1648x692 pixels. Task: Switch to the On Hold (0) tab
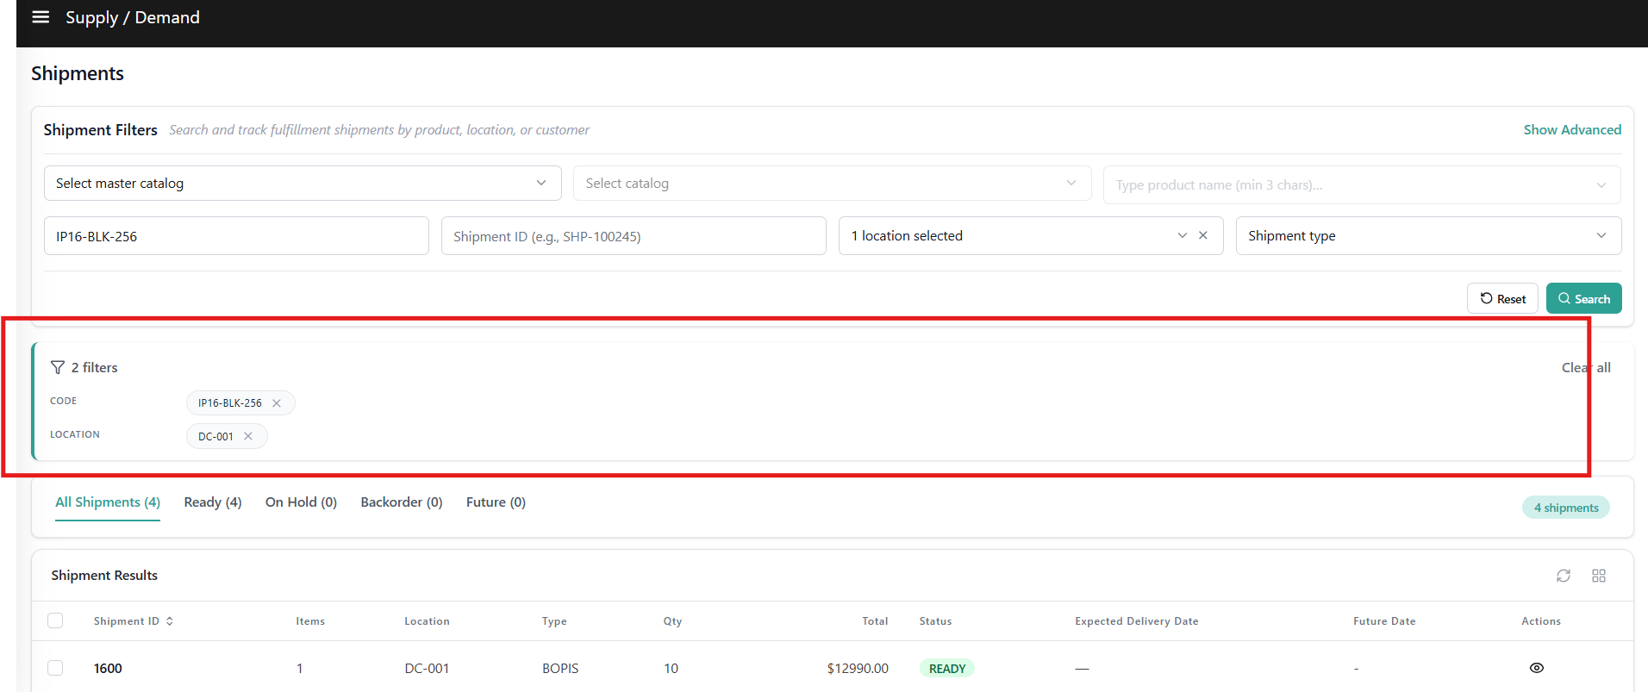coord(301,502)
